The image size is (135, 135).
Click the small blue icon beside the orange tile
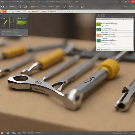102,37
